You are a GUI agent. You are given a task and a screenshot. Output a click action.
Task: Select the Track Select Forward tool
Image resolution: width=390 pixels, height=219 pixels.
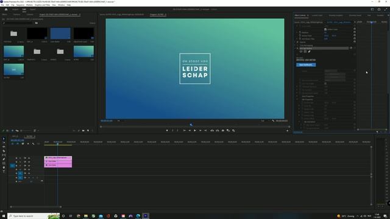4,143
